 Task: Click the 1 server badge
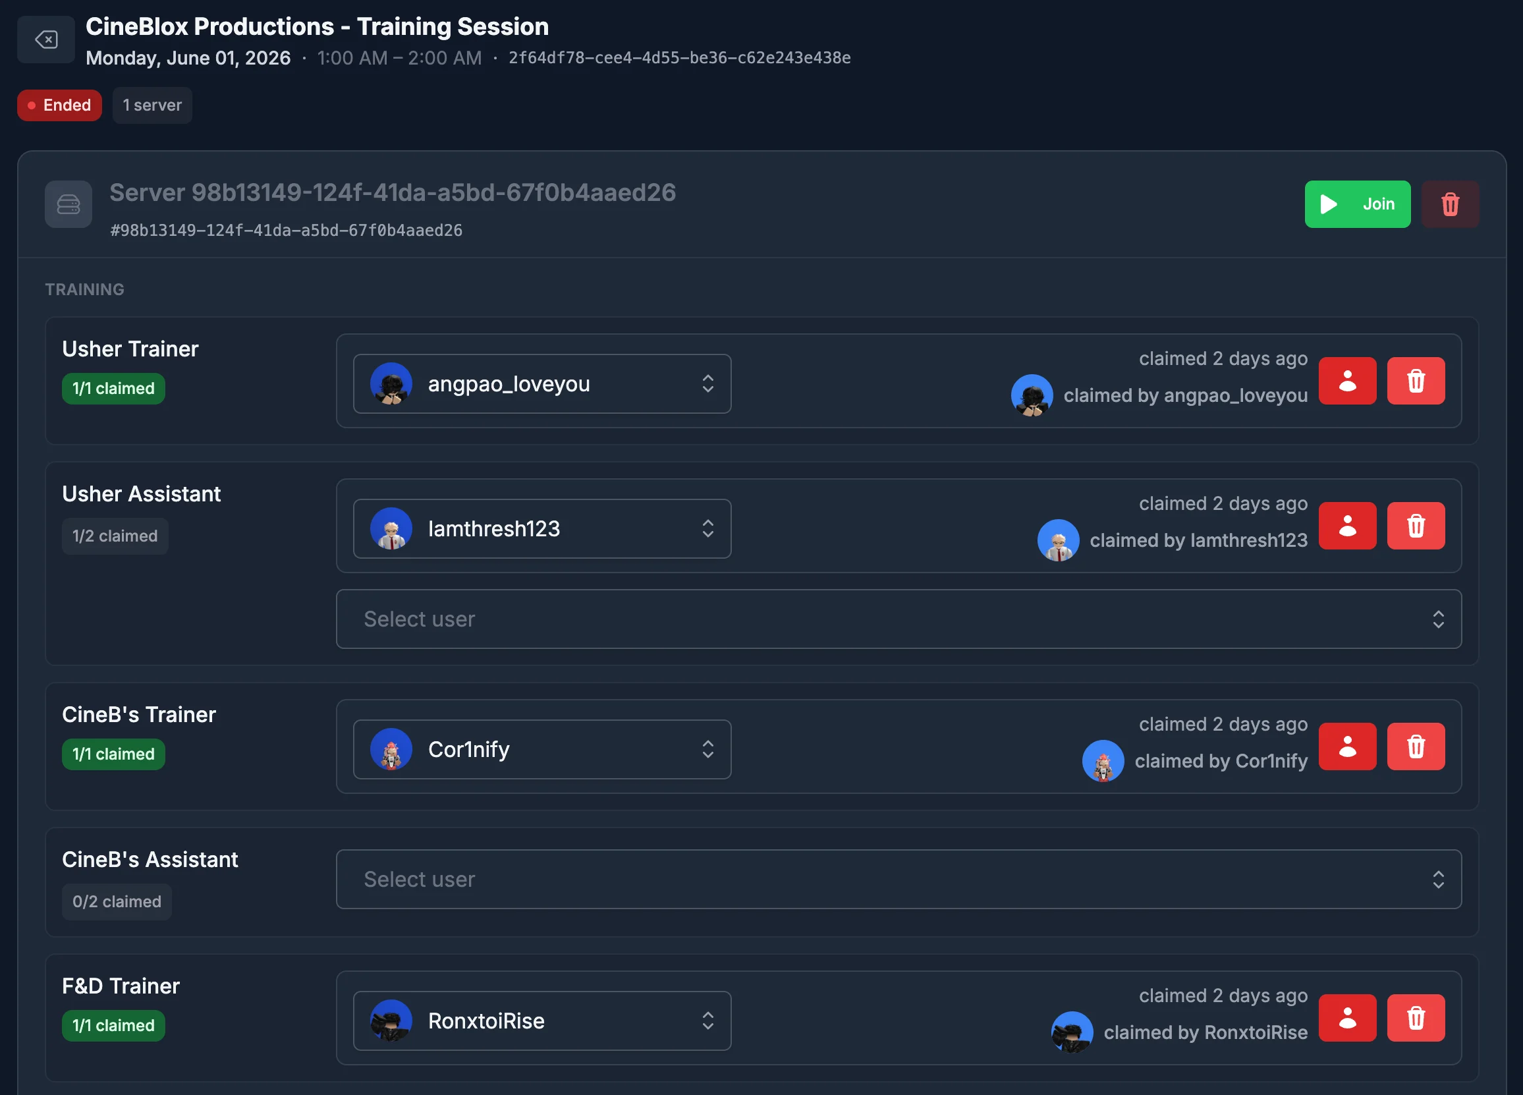coord(152,105)
